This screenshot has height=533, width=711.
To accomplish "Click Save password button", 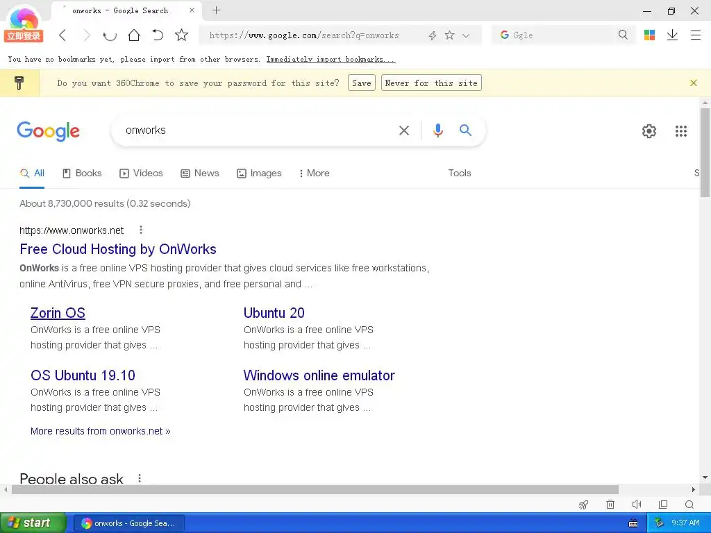I will tap(361, 83).
